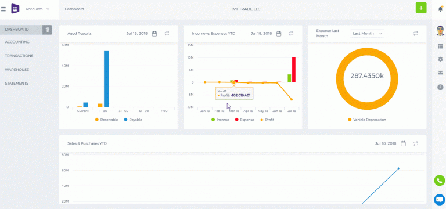Open the Income vs Expenses calendar picker
Screen dimensions: 446x209
pos(279,34)
